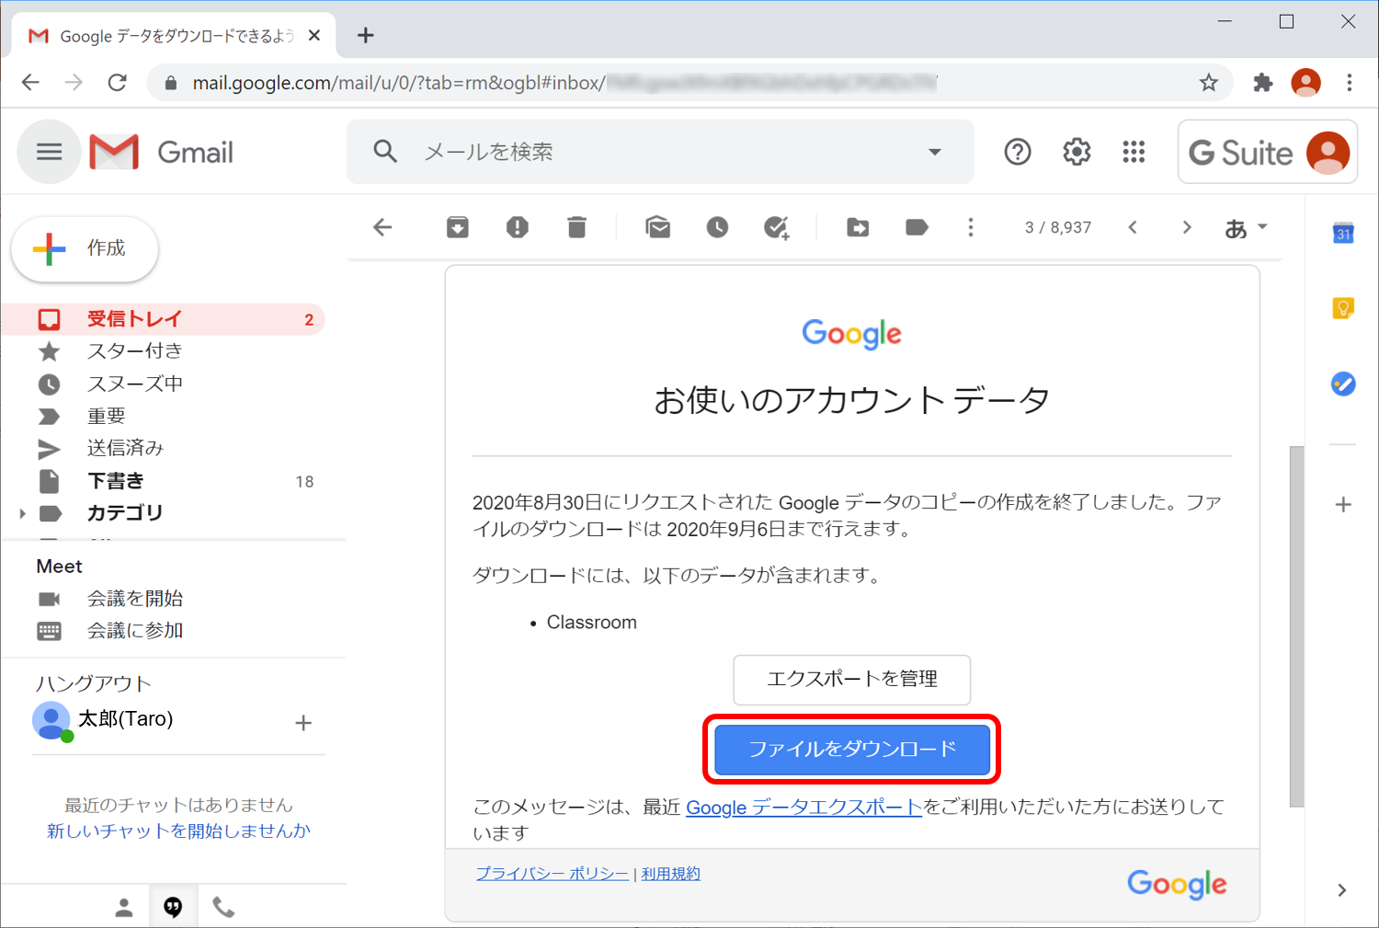Viewport: 1379px width, 928px height.
Task: Open 下書き folder
Action: coord(115,481)
